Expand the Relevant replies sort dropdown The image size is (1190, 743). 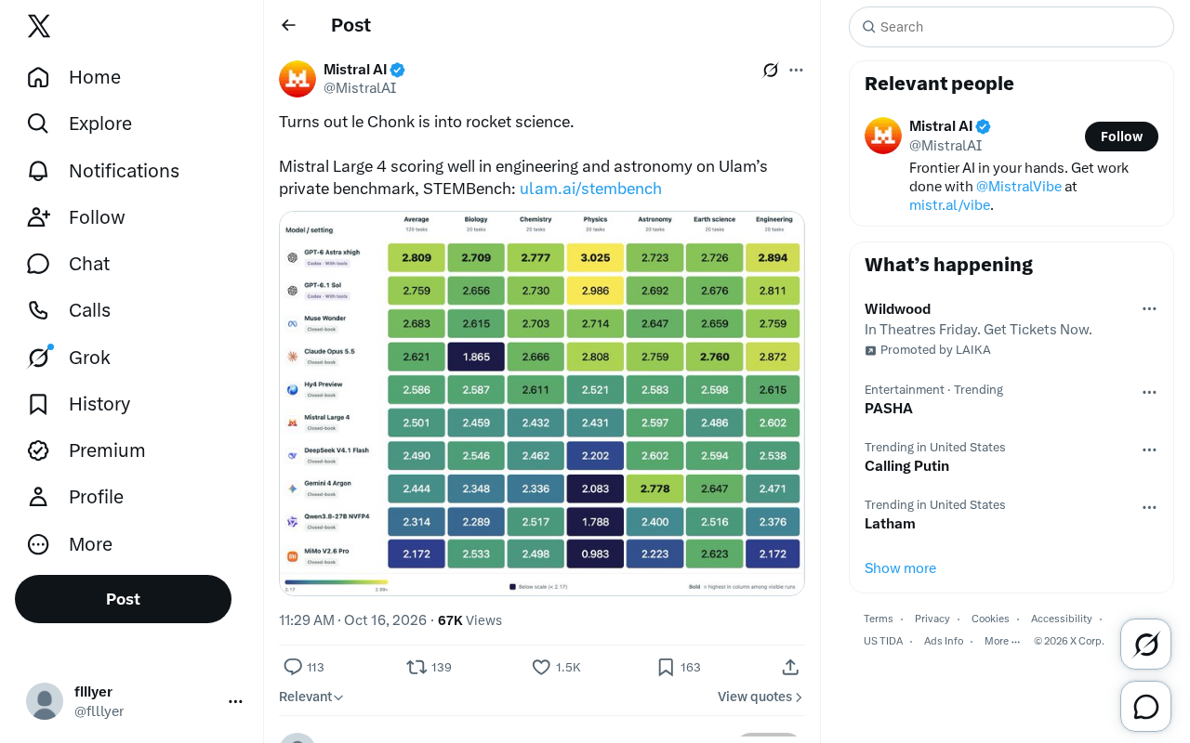pos(311,697)
